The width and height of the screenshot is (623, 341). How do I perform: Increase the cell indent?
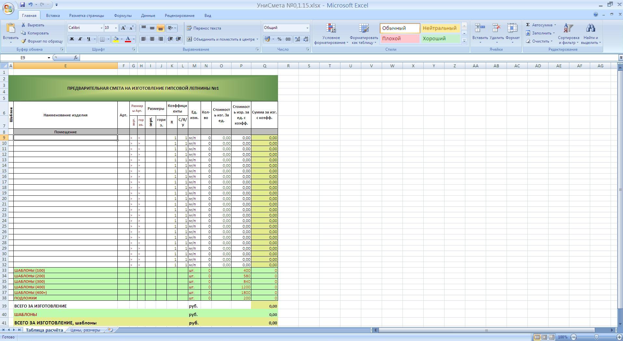click(x=178, y=39)
